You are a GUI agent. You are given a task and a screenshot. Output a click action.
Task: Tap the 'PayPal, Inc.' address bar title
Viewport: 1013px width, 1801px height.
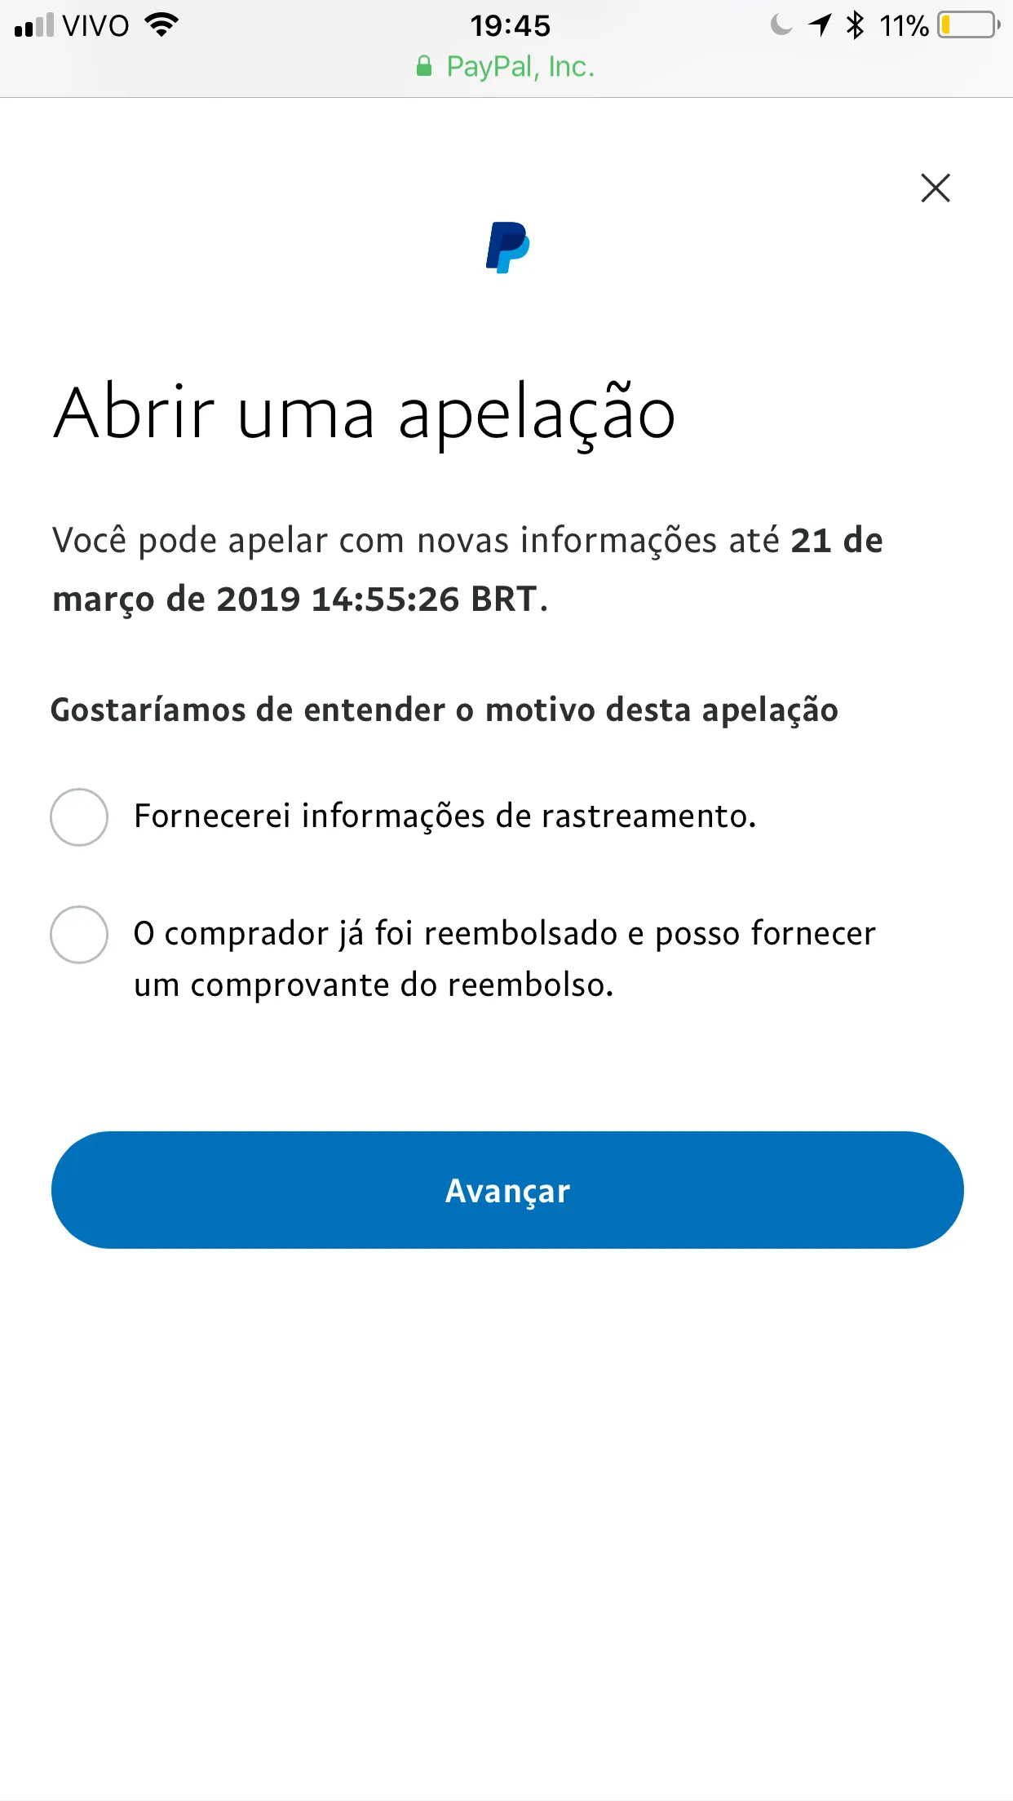point(520,67)
